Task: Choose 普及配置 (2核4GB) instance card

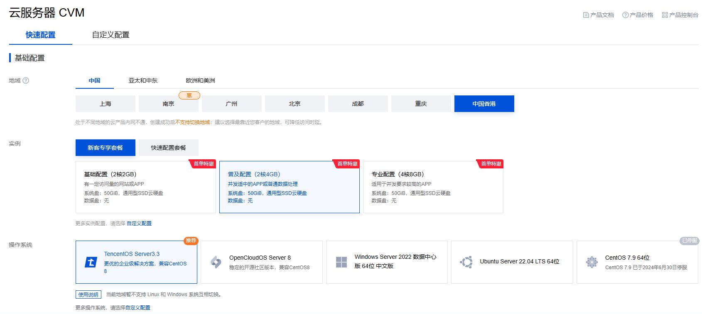Action: 289,187
